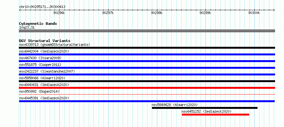Click the 90300k ruler label
Screen dimensions: 284x127
[x=254, y=13]
